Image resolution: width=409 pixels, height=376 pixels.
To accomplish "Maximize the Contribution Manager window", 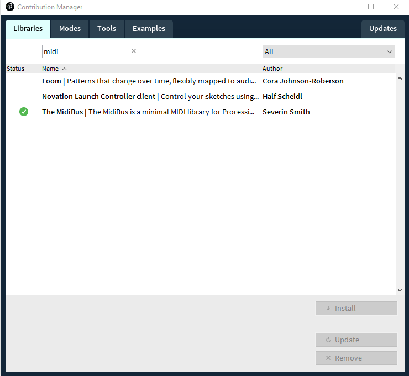I will point(371,7).
